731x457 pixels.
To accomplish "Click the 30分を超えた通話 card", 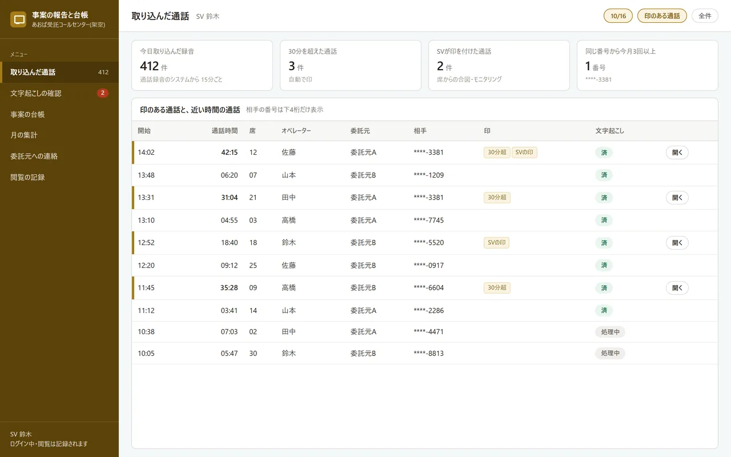I will [351, 65].
